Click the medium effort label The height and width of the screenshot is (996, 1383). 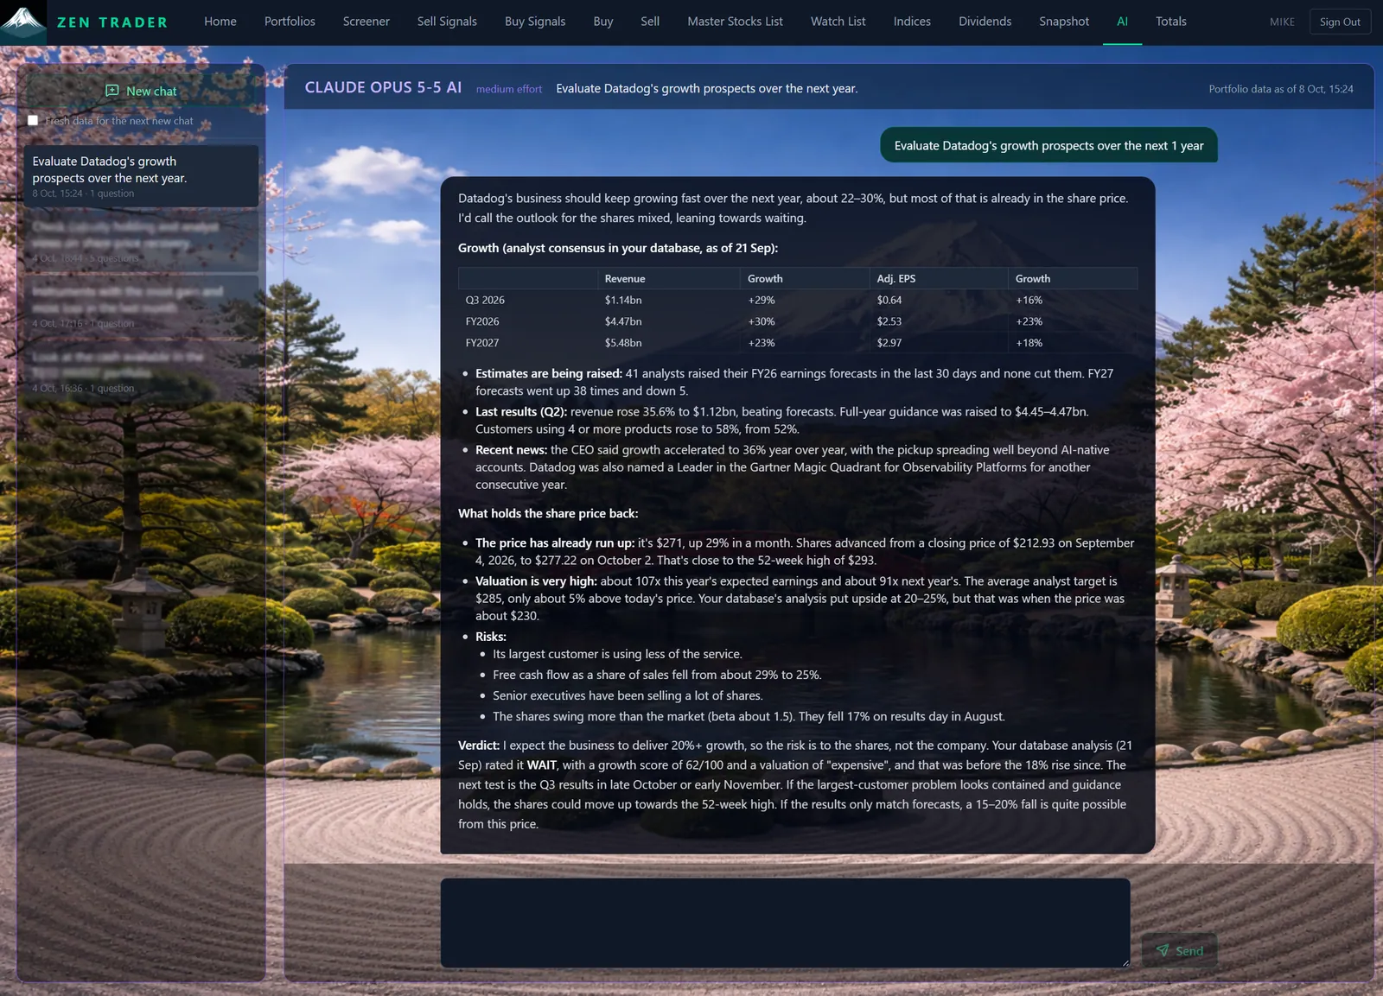[x=509, y=89]
